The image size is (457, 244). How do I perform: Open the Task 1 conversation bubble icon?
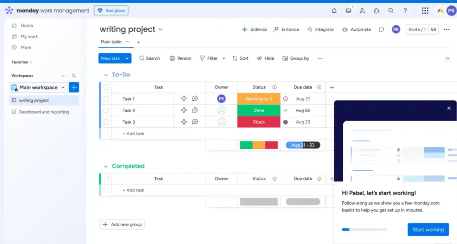(x=195, y=99)
